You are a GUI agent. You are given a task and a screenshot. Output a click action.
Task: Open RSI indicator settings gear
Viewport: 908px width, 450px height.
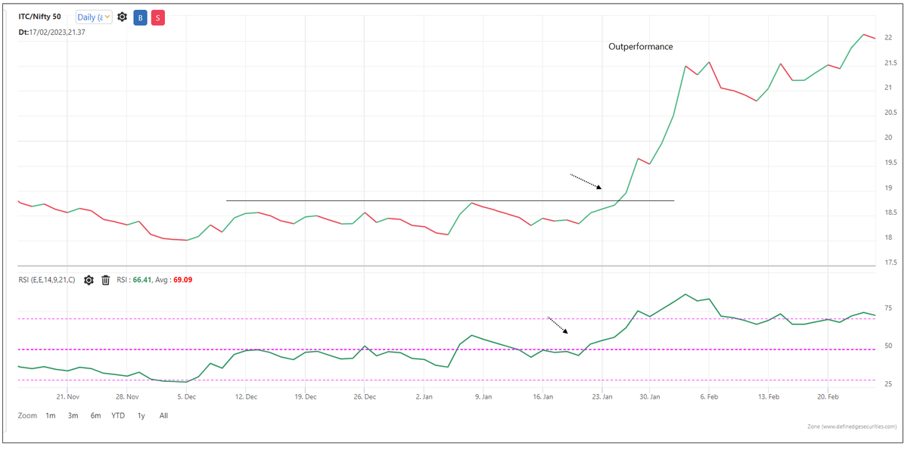89,280
